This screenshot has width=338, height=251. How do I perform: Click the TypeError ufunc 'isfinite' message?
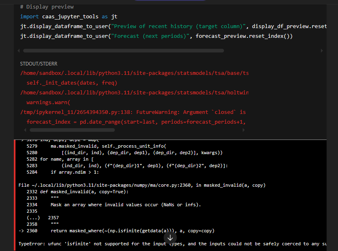tap(171, 244)
